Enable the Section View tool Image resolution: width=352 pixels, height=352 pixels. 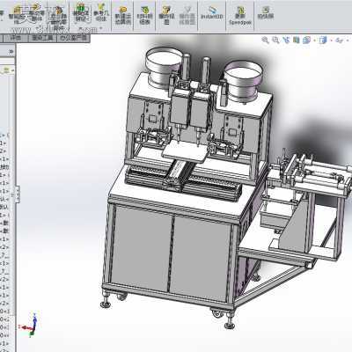click(296, 40)
